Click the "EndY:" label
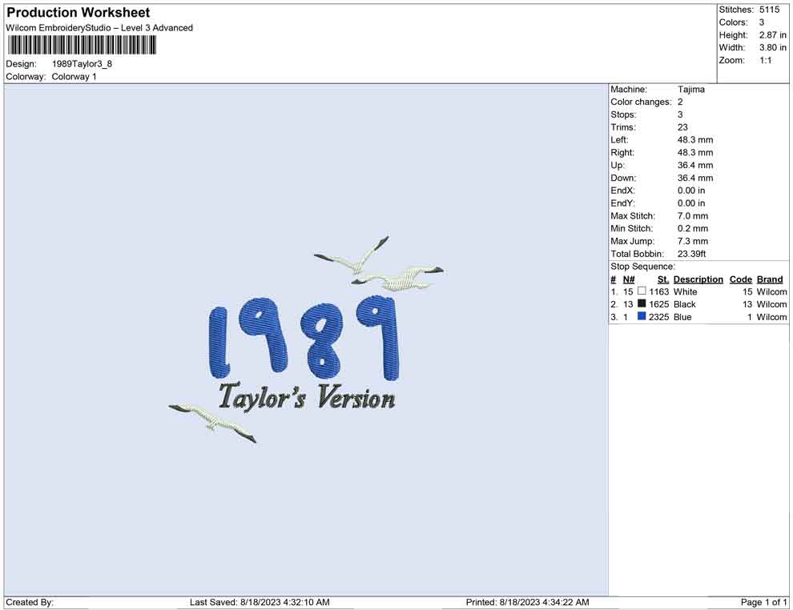 [622, 203]
